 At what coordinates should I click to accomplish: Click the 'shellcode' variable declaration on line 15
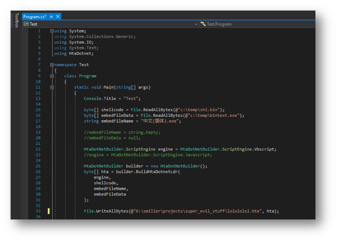pos(113,110)
